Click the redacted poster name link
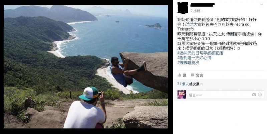The width and height of the screenshot is (267, 134). [202, 5]
